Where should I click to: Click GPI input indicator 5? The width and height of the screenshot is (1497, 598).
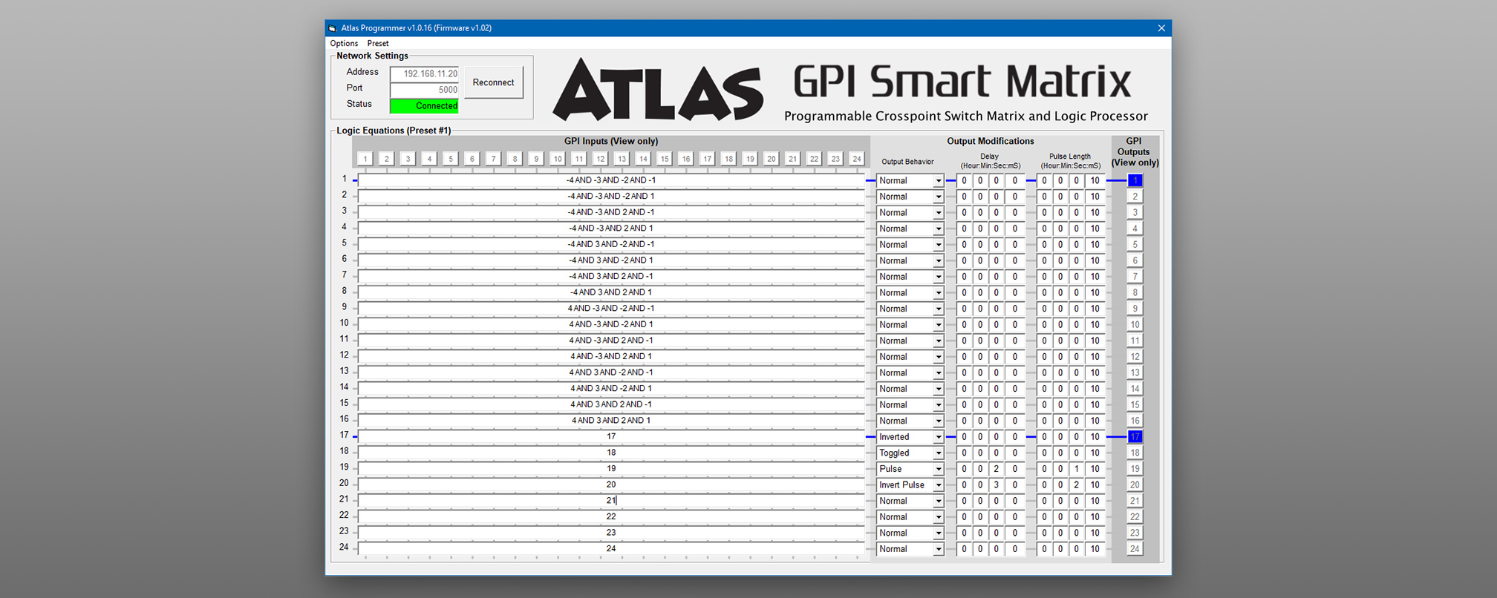450,159
